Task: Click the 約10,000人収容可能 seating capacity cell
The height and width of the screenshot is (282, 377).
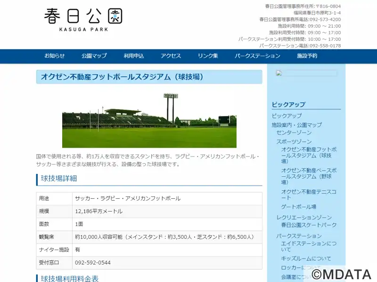Action: tap(167, 237)
